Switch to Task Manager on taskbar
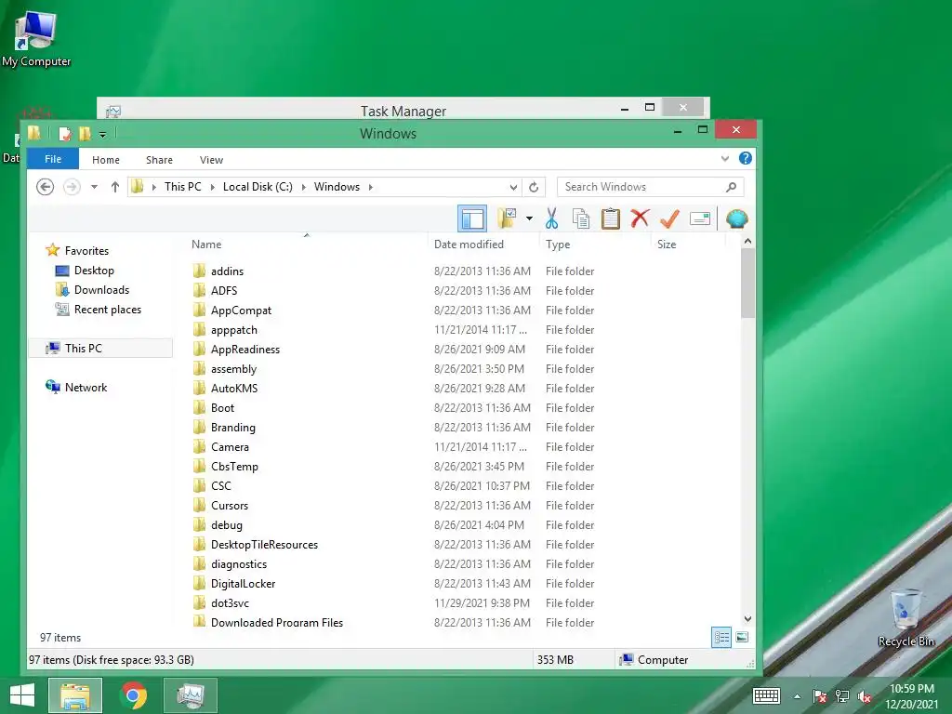The height and width of the screenshot is (714, 952). (191, 695)
